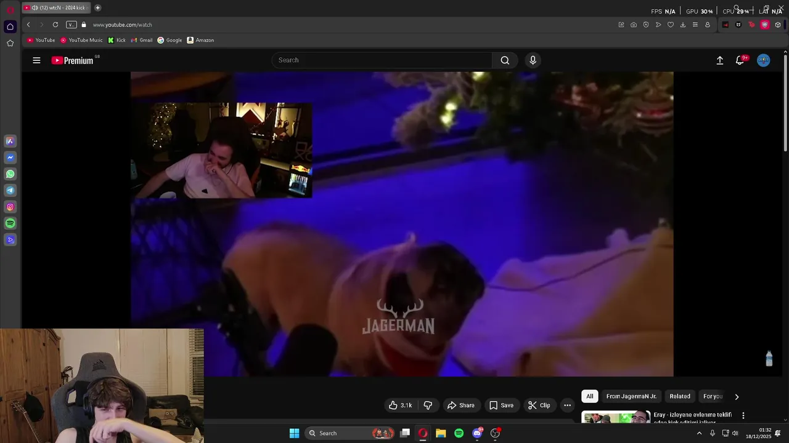The image size is (789, 443).
Task: Show more filter chips arrow
Action: click(737, 397)
